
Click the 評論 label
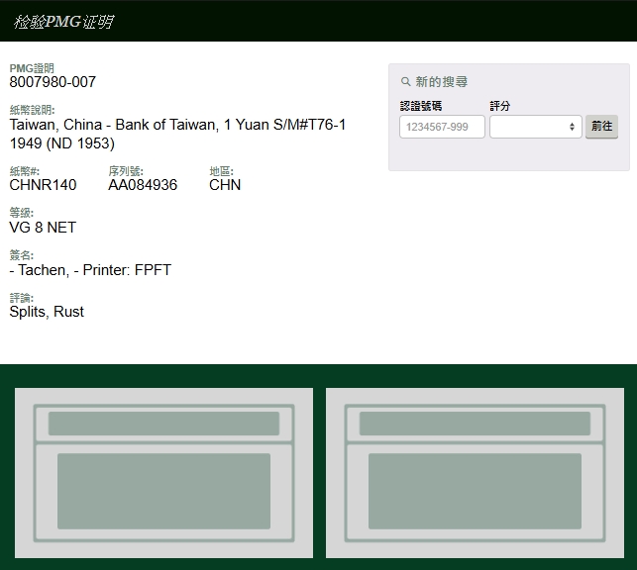21,298
